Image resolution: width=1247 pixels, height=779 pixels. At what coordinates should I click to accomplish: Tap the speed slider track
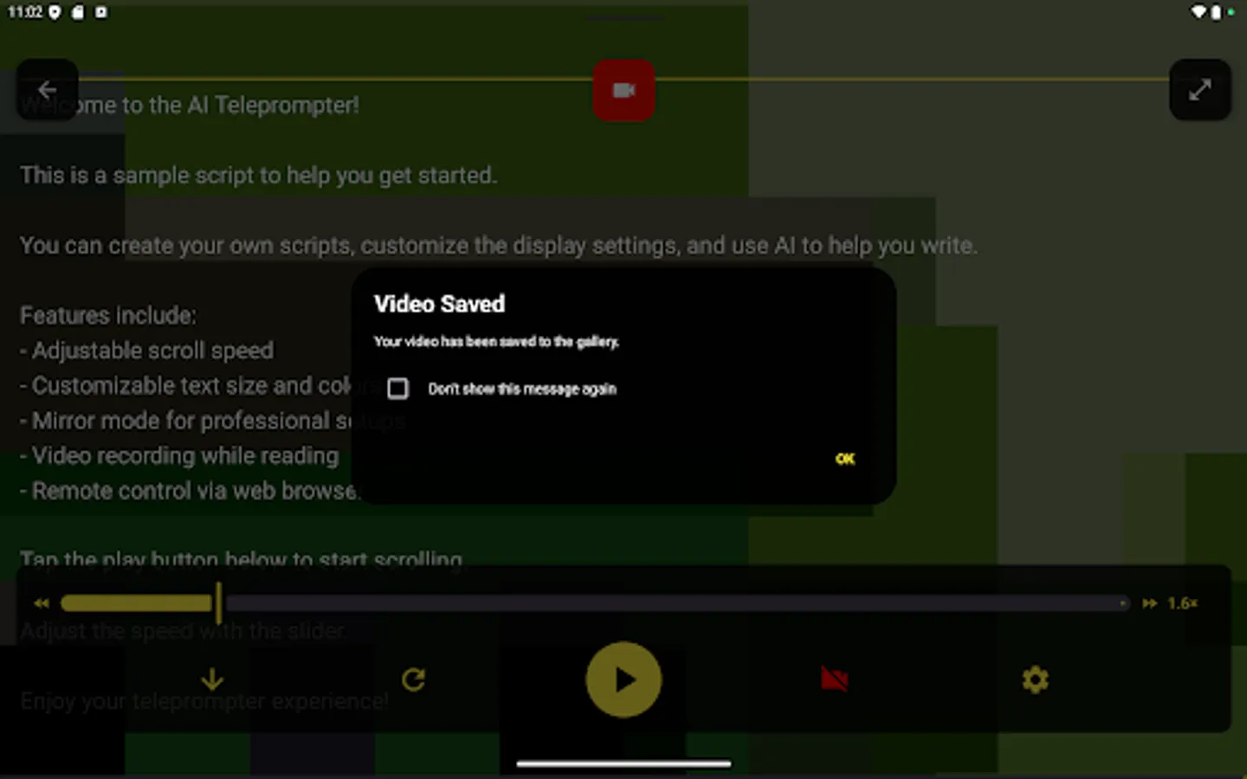(x=606, y=603)
